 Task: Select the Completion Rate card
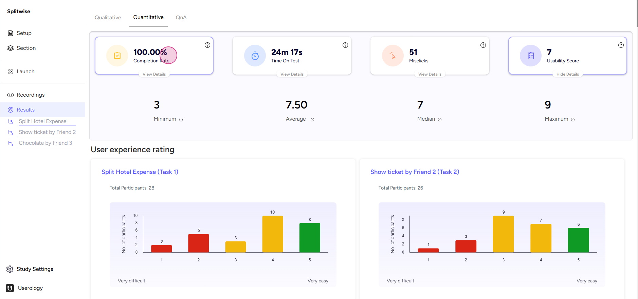click(154, 56)
